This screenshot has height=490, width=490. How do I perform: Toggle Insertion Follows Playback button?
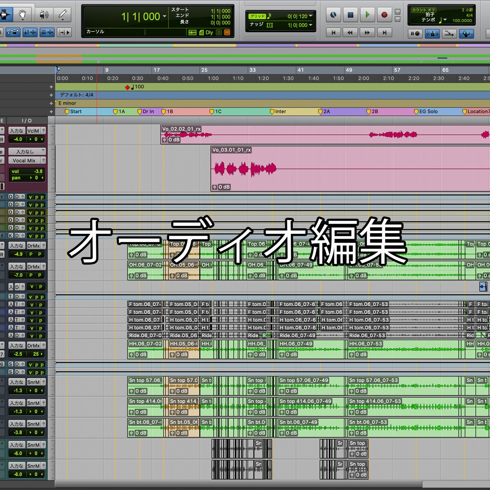coord(64,32)
